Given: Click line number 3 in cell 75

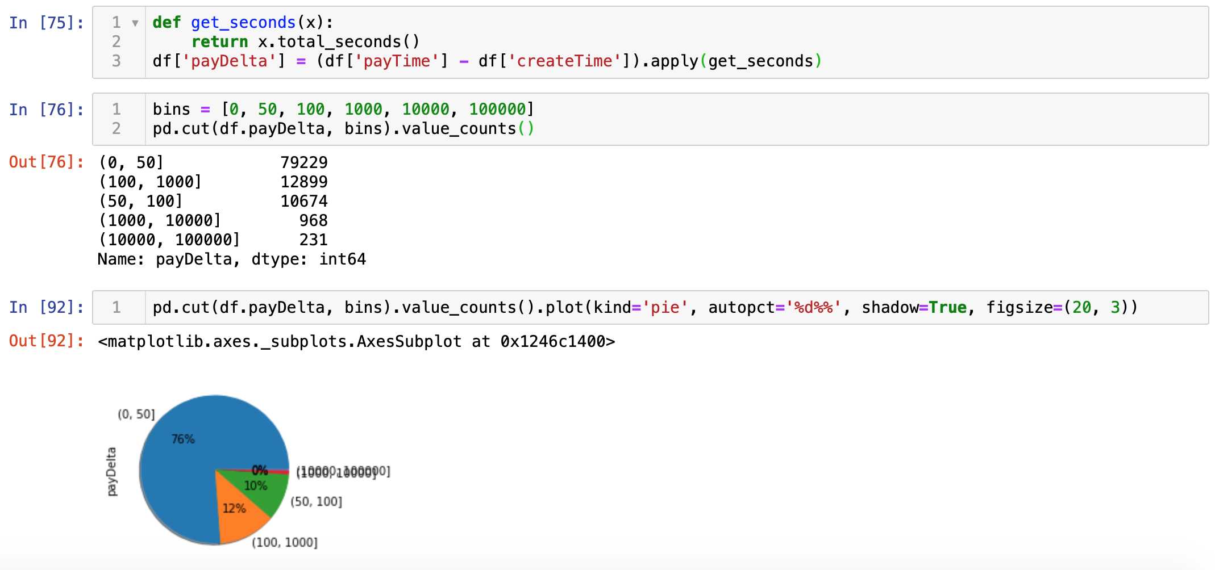Looking at the screenshot, I should click(116, 61).
